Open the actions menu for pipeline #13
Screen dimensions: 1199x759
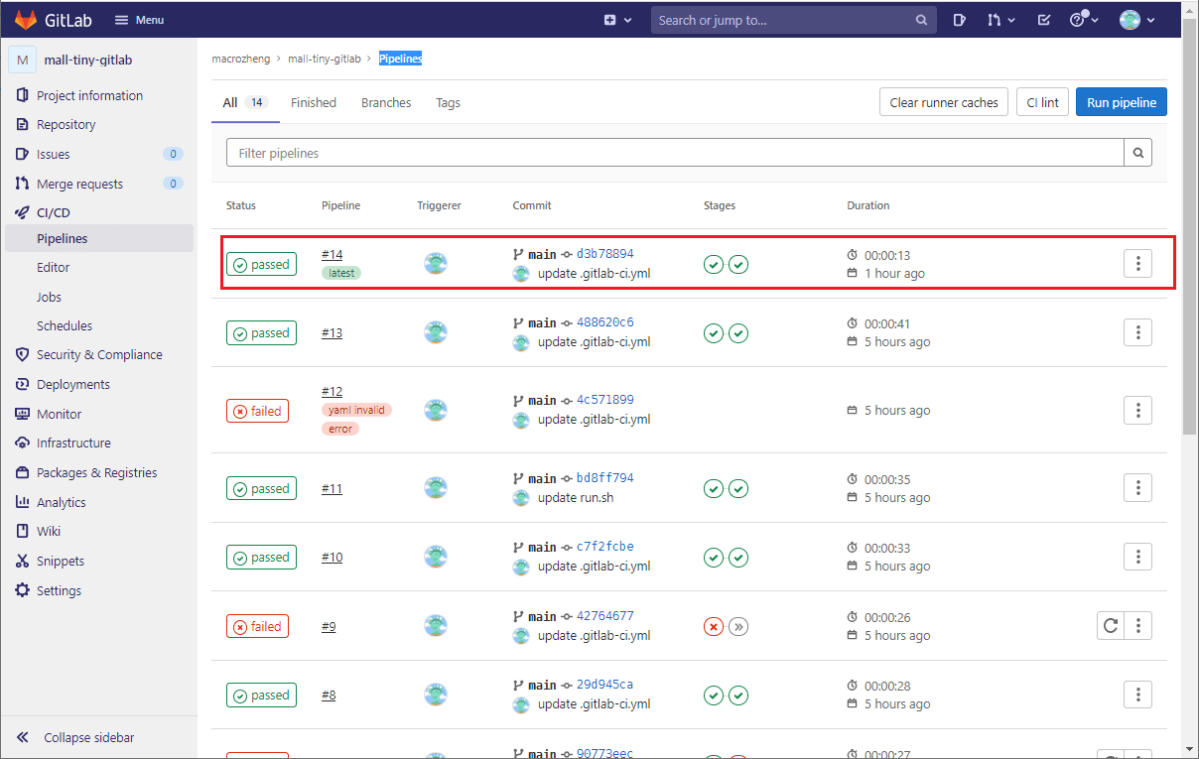click(x=1137, y=332)
